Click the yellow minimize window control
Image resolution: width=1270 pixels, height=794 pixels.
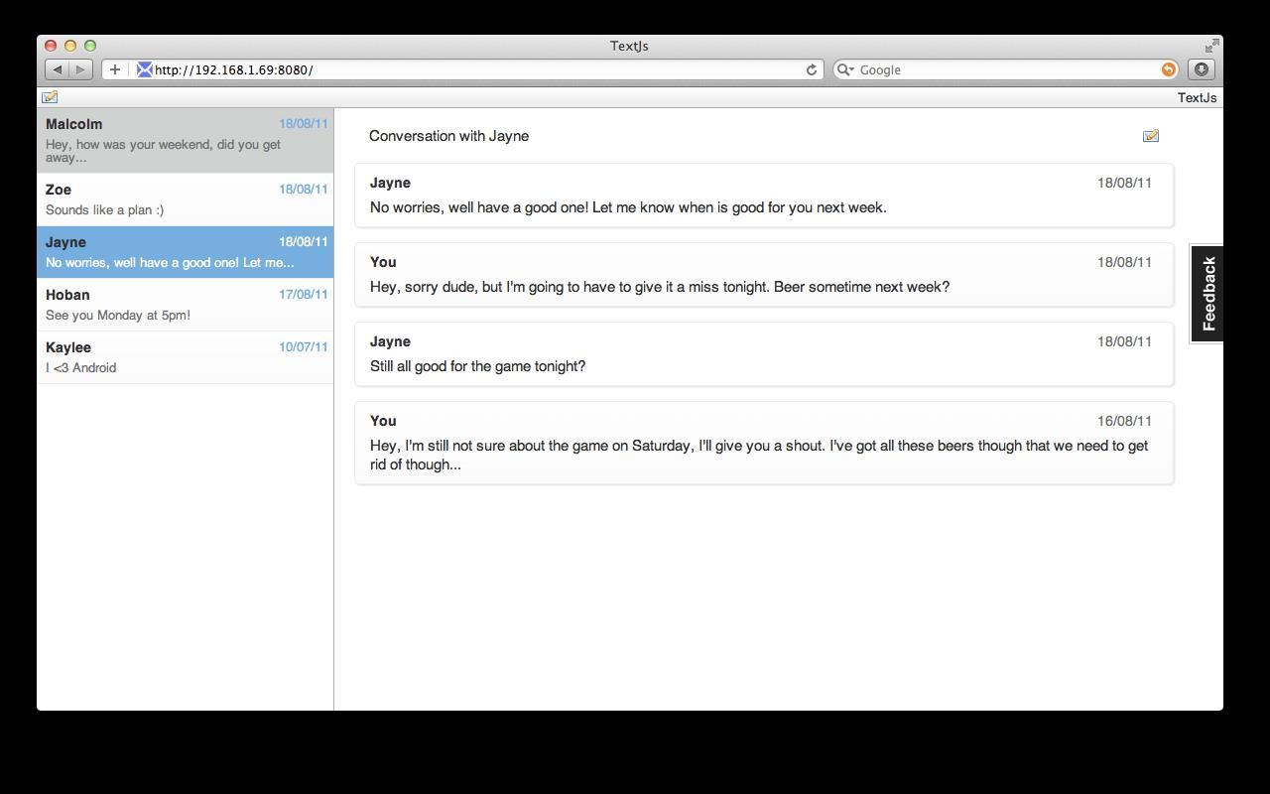pyautogui.click(x=69, y=46)
